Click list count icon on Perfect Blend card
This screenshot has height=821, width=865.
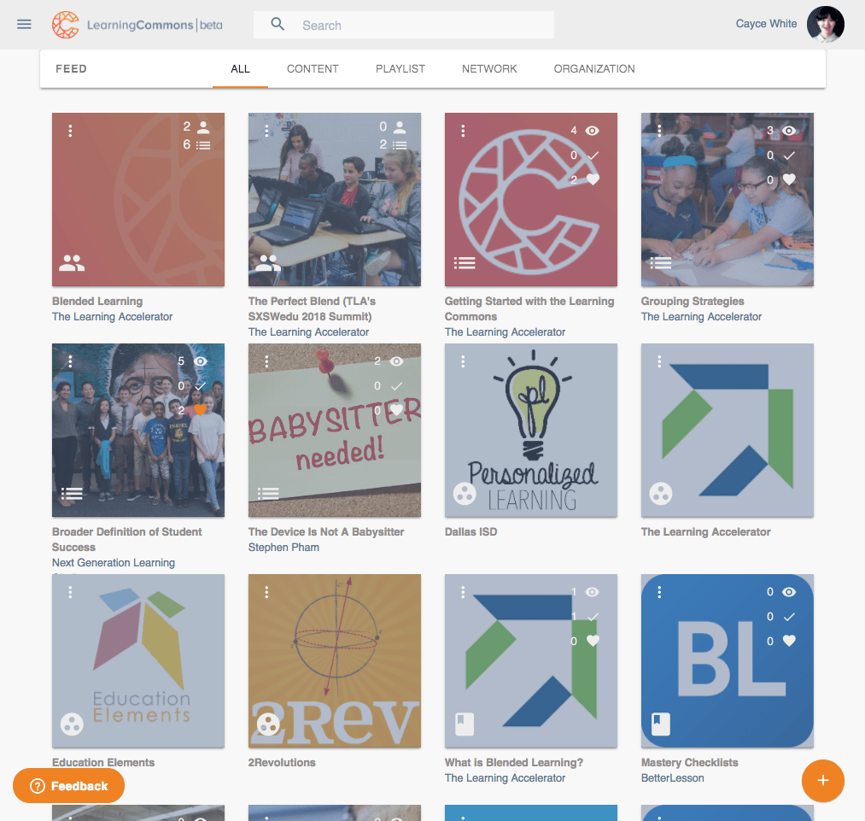[400, 145]
